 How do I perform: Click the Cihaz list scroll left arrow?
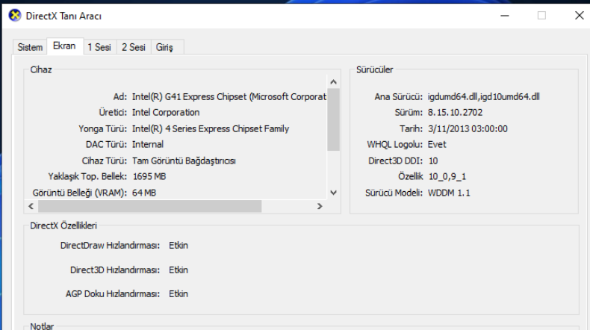click(31, 206)
